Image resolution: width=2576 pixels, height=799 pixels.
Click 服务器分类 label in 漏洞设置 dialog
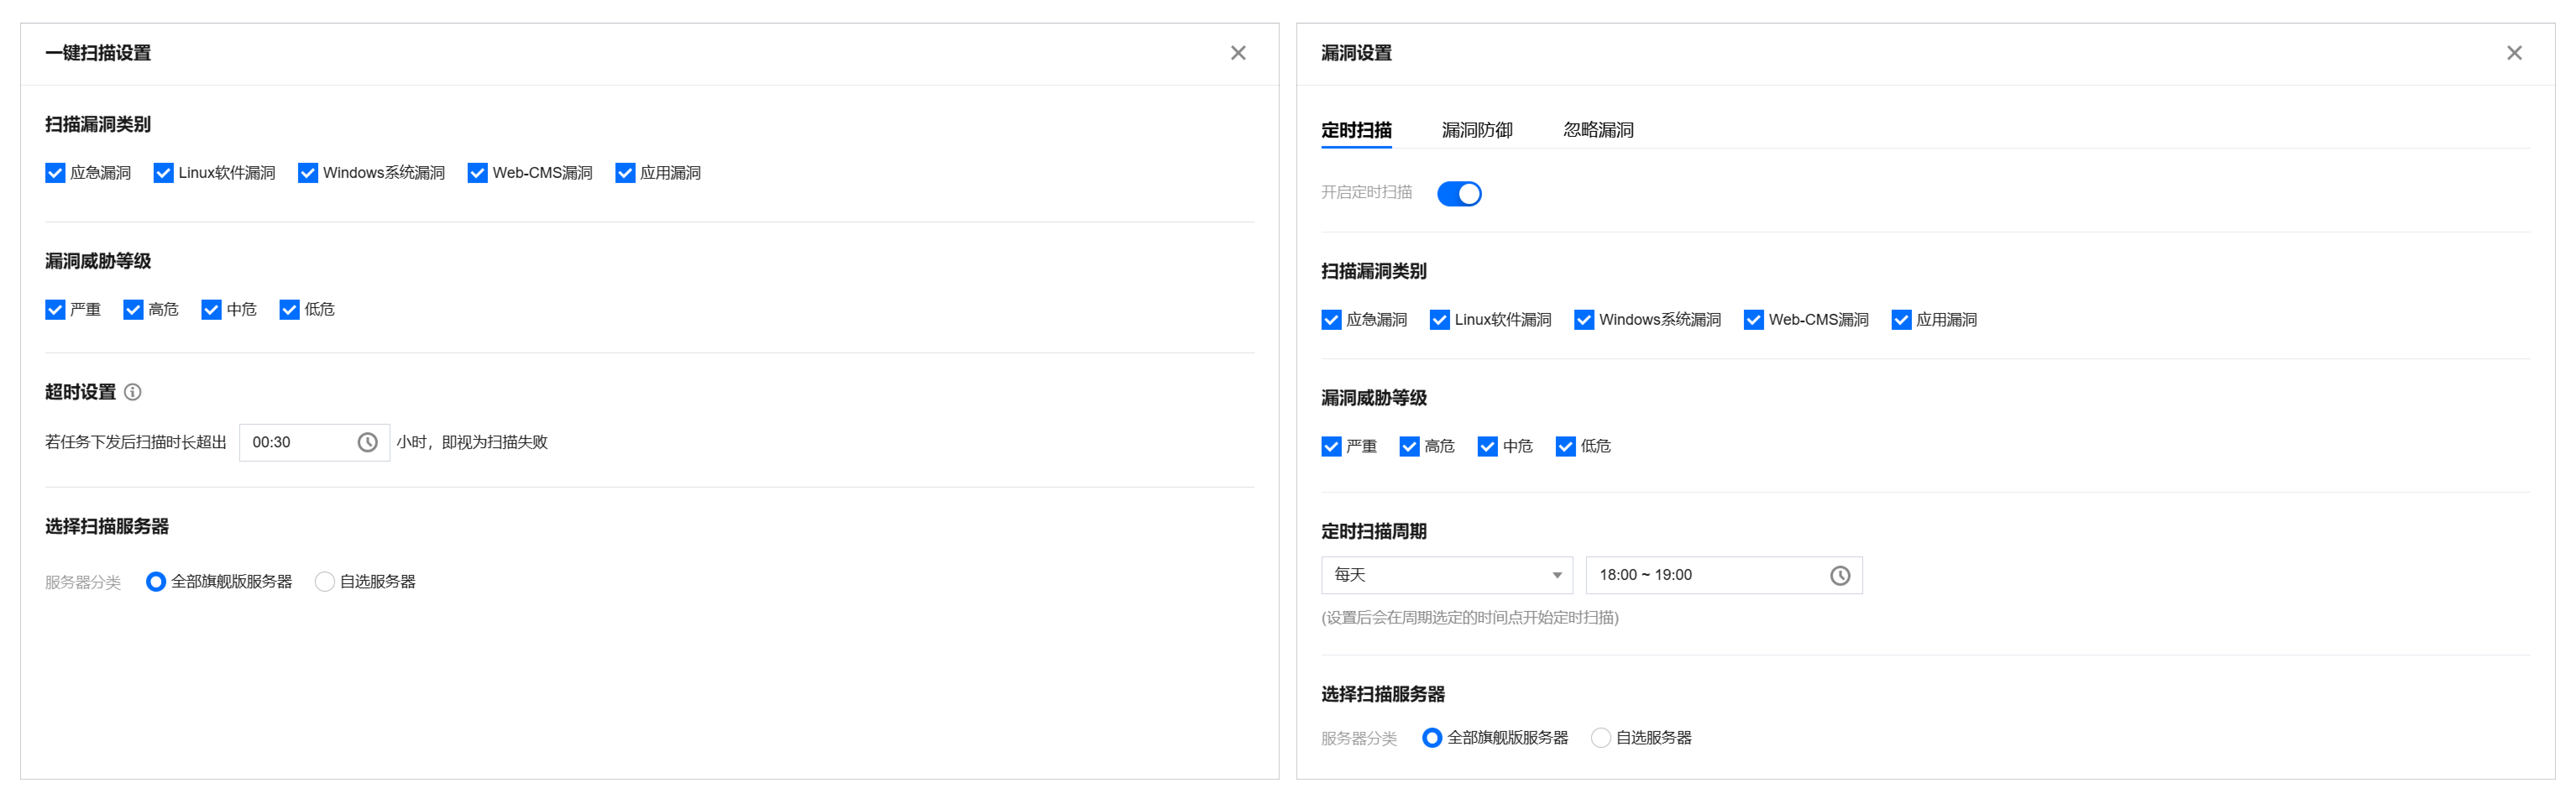pos(1359,738)
